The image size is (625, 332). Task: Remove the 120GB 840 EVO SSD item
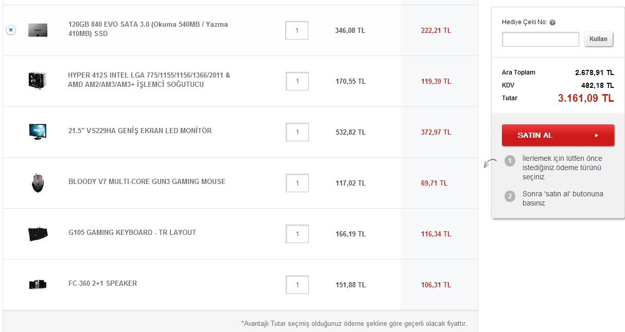11,30
